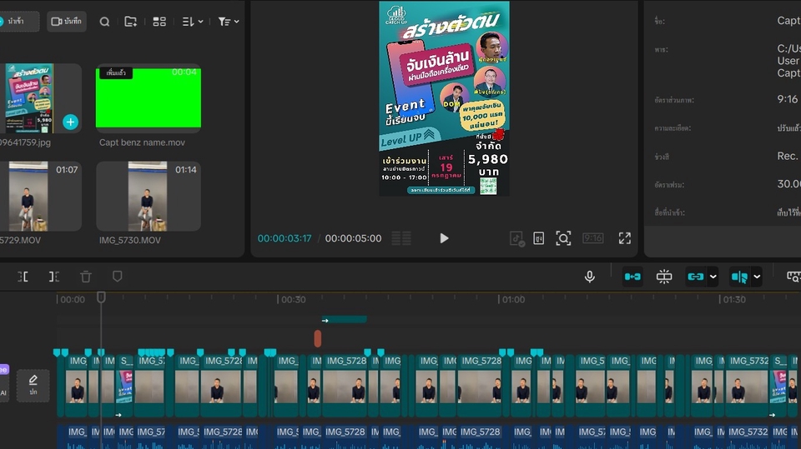This screenshot has height=449, width=801.
Task: Toggle auto snapping on the timeline
Action: (664, 277)
